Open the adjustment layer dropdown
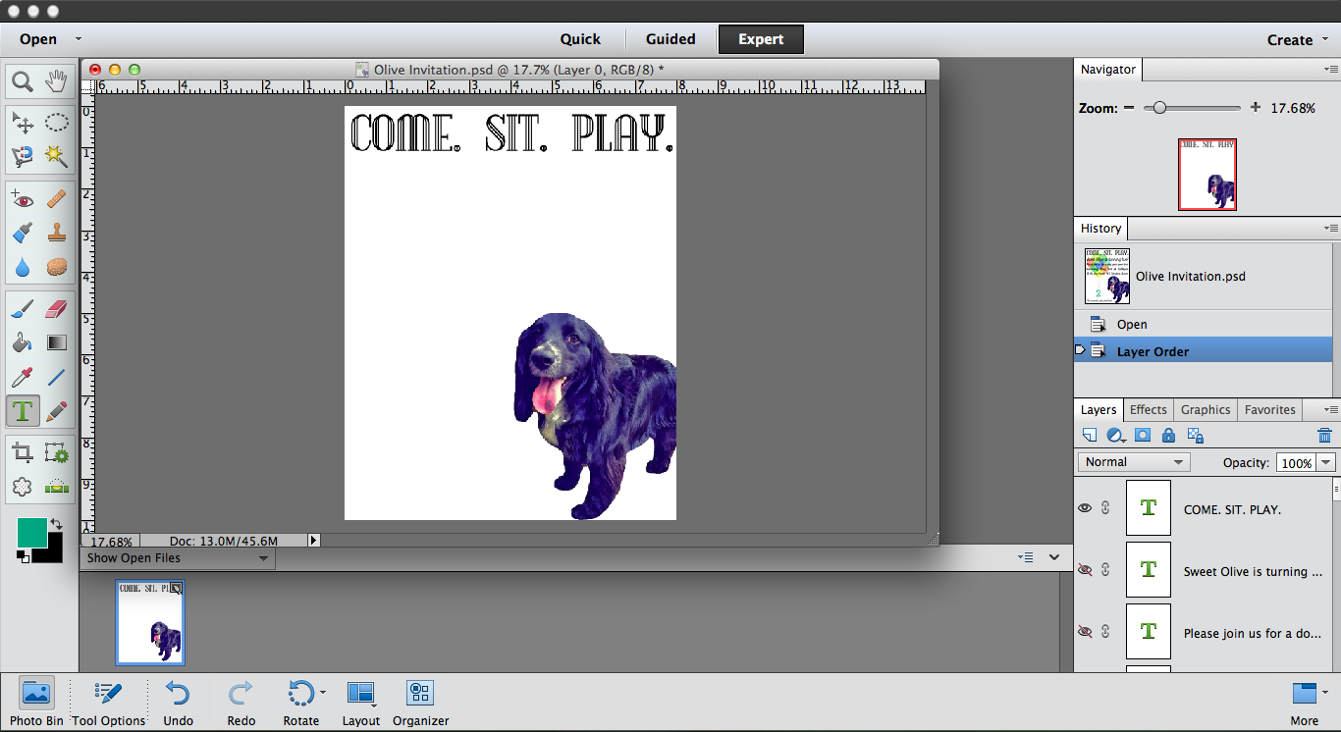This screenshot has height=732, width=1341. 1116,436
